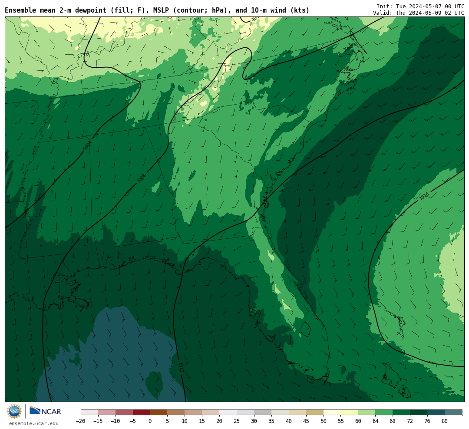Click the Init: Tue 2024-05-07 00 UTC text
This screenshot has height=429, width=469.
coord(420,6)
